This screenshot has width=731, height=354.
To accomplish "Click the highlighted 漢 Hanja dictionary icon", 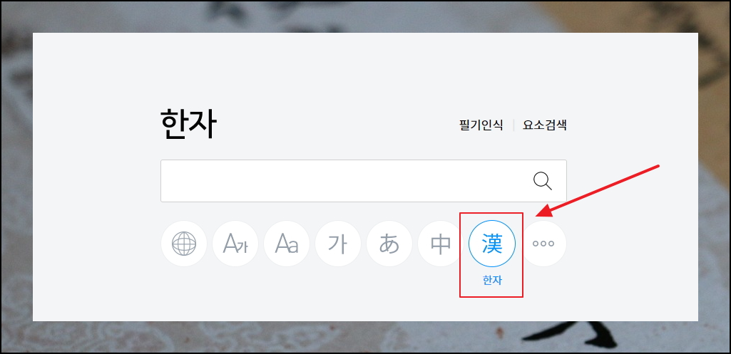I will click(492, 244).
